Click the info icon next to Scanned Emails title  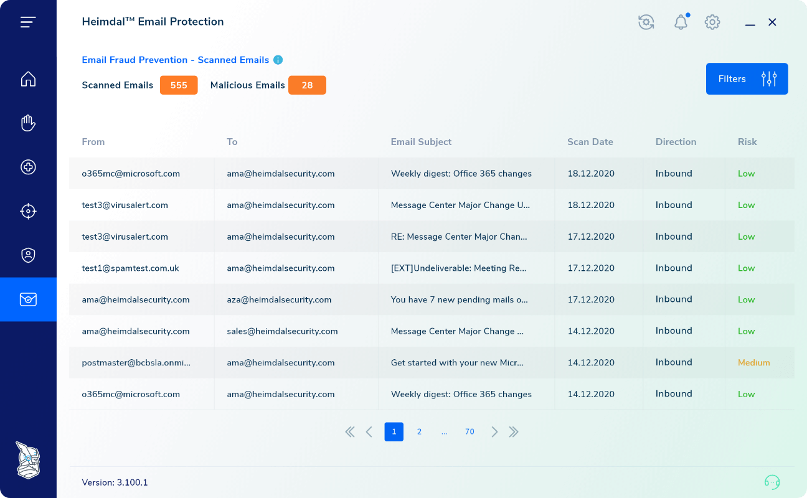coord(278,60)
